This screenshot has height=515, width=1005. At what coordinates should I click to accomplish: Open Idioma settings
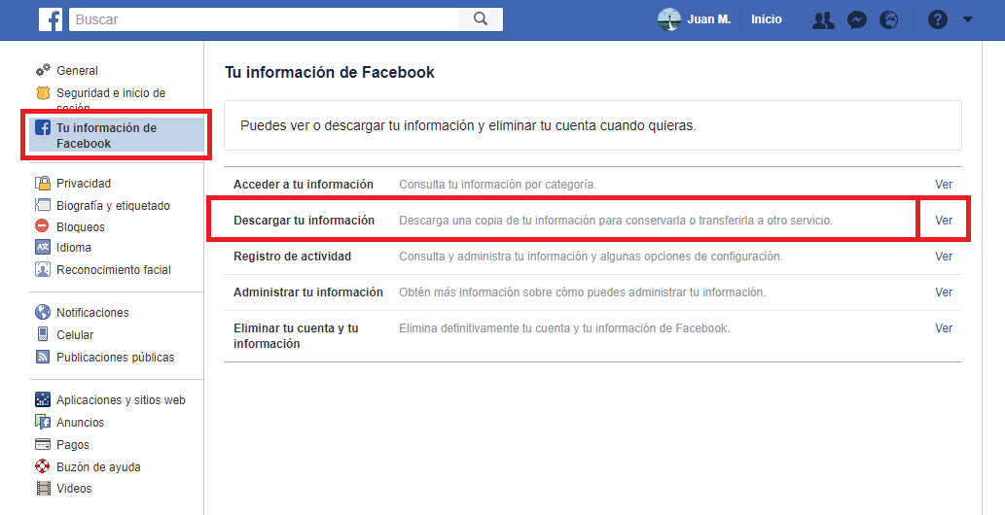74,247
